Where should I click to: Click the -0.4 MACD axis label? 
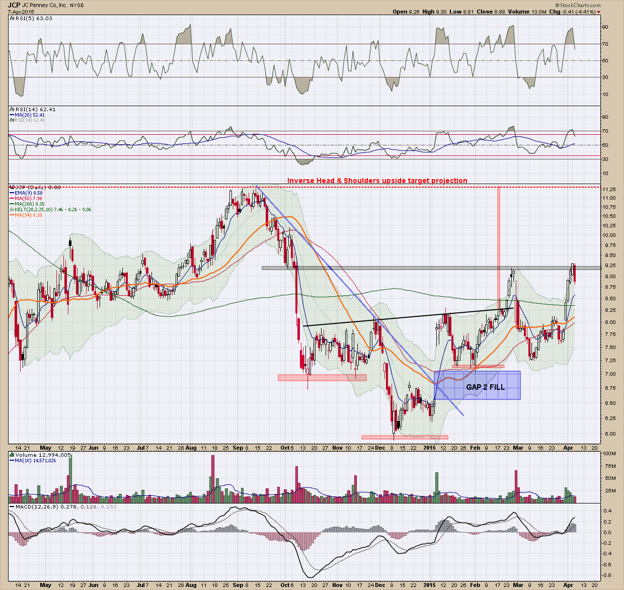point(607,554)
